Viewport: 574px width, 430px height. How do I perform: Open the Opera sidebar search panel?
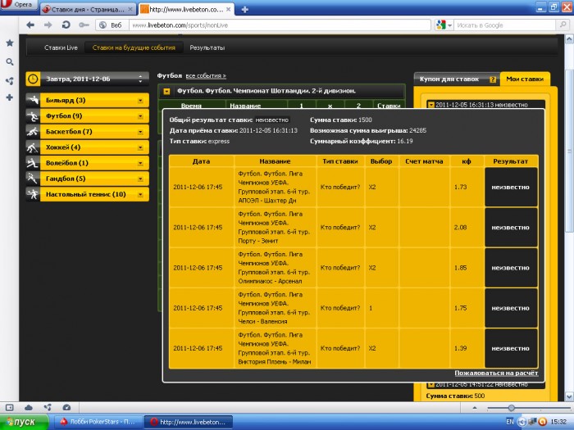pos(10,61)
